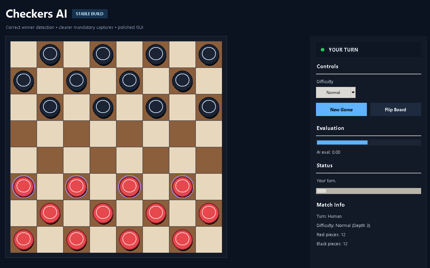430x268 pixels.
Task: Choose red piece in bottom row, third column
Action: click(77, 240)
